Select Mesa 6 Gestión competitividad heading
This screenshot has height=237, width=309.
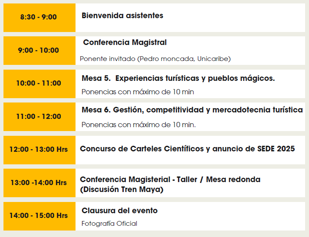click(192, 110)
